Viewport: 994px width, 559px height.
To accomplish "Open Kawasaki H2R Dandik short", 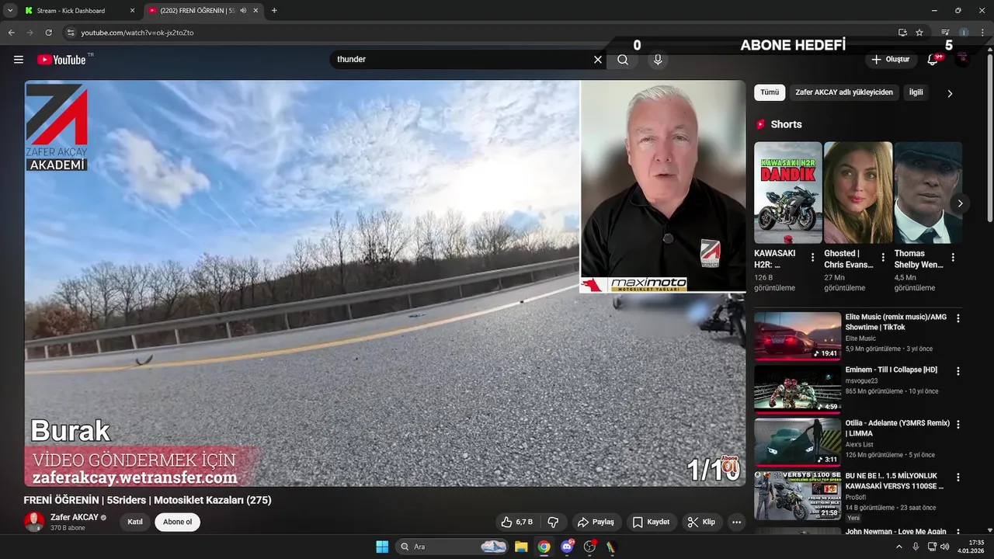I will 788,193.
